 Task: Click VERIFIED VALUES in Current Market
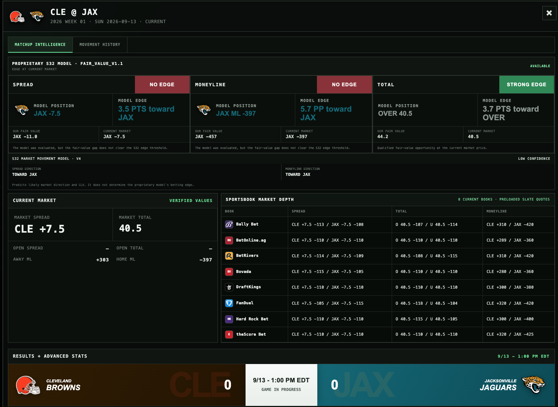click(191, 201)
